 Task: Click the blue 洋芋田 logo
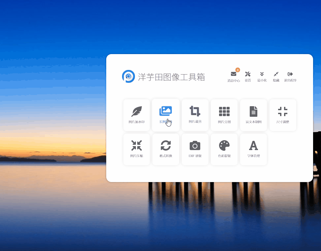point(128,77)
